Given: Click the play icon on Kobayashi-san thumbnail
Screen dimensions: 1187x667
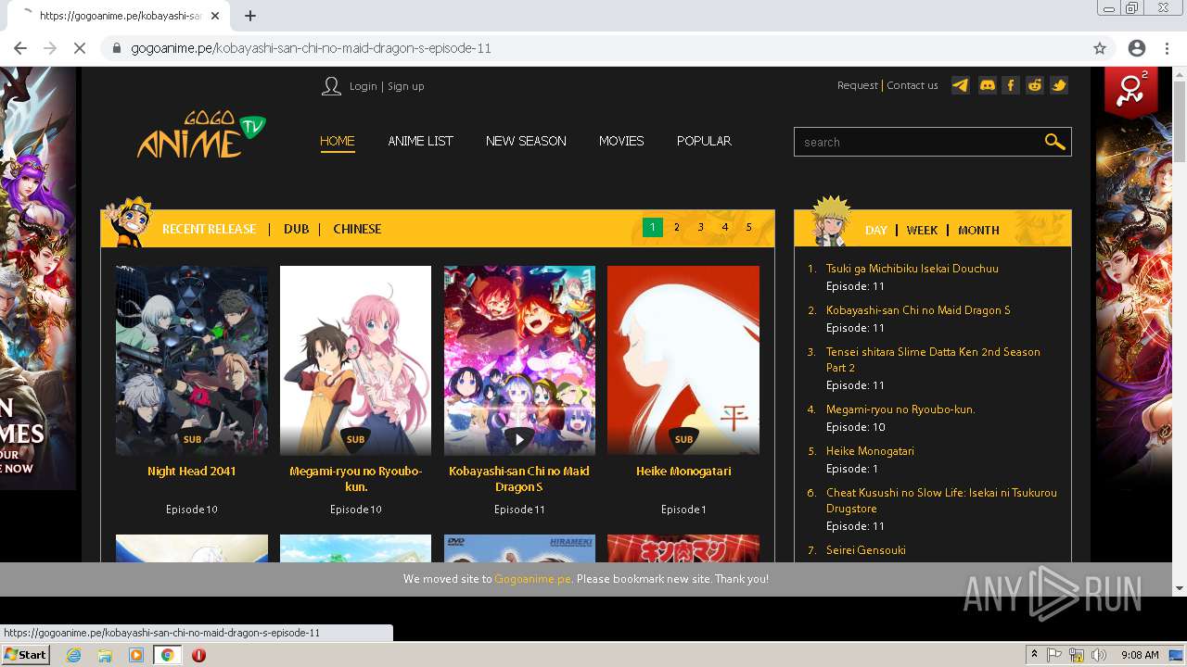Looking at the screenshot, I should (x=519, y=438).
